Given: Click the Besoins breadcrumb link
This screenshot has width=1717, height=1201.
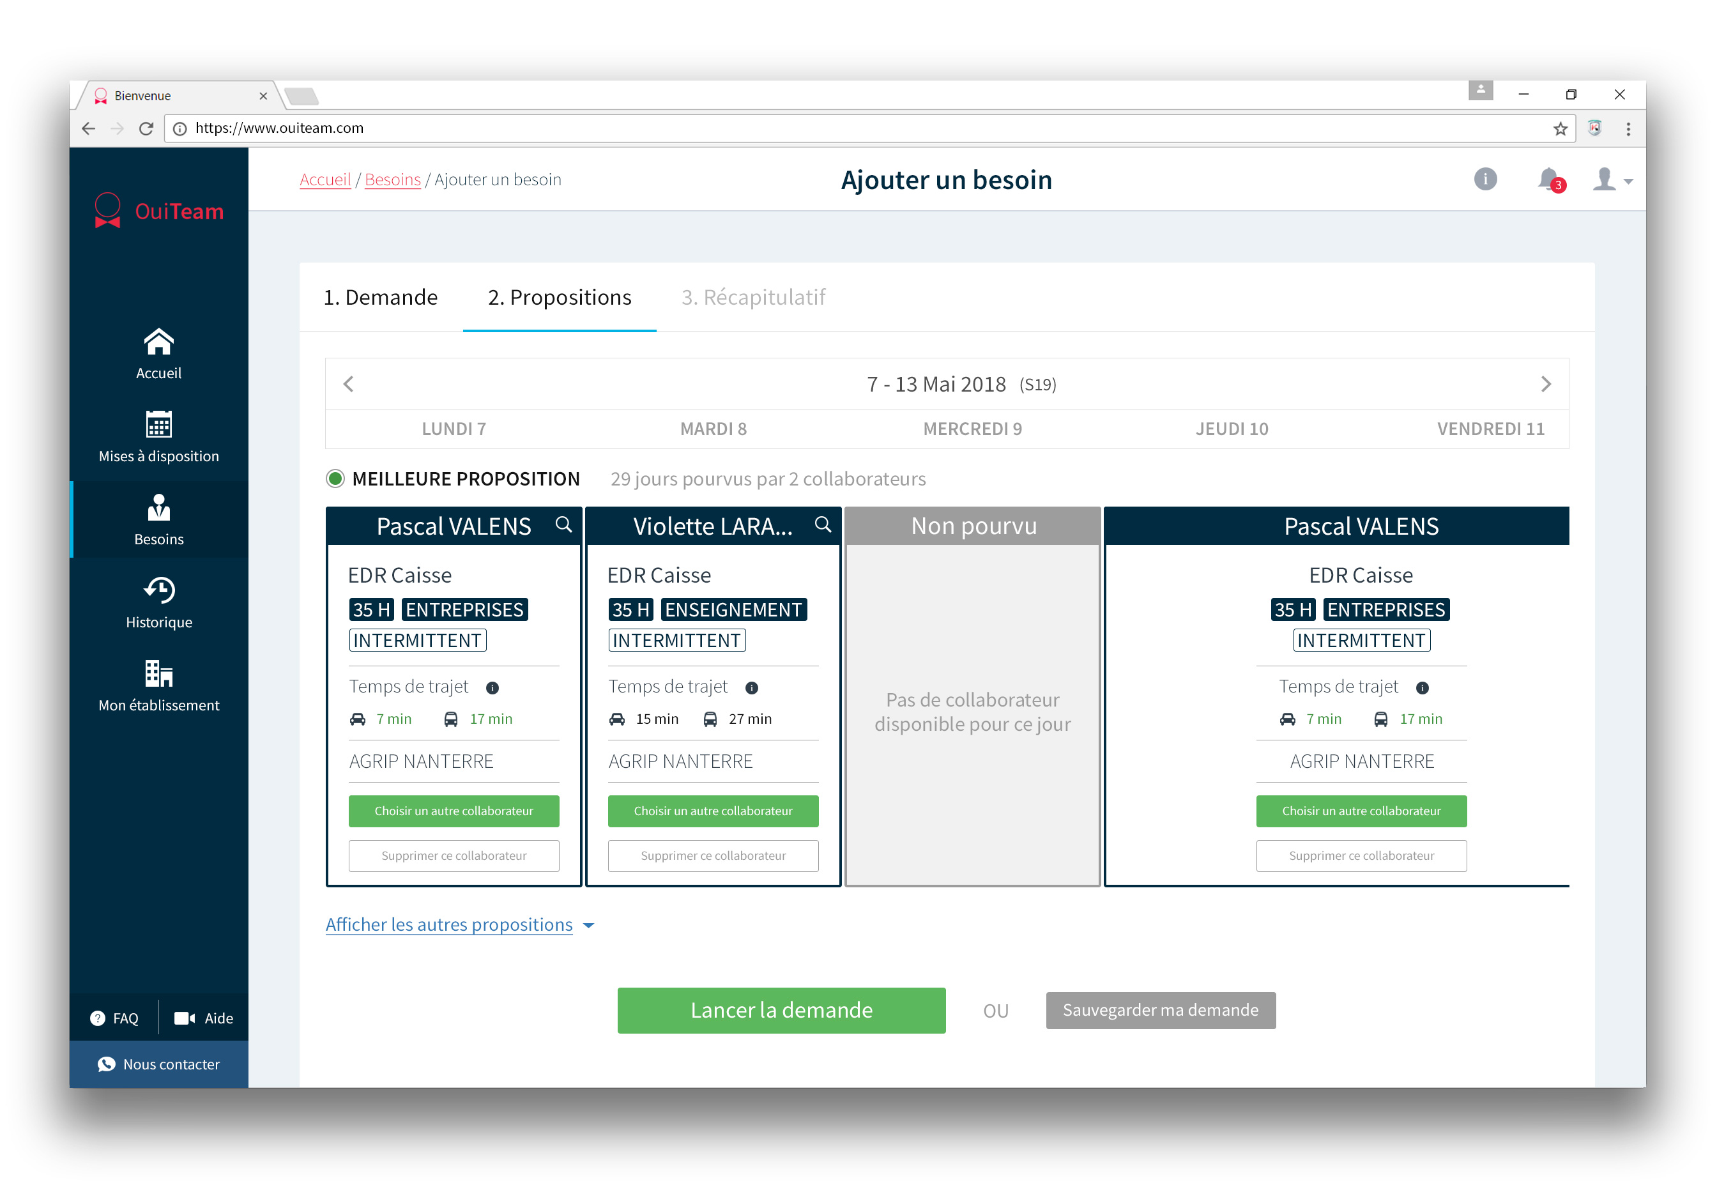Looking at the screenshot, I should click(393, 180).
